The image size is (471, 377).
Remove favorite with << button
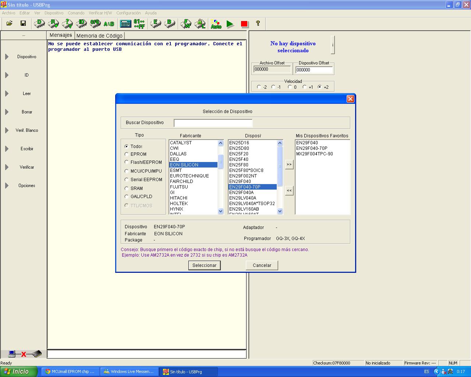[x=289, y=191]
